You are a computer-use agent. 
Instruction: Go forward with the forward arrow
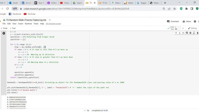click(2, 9)
